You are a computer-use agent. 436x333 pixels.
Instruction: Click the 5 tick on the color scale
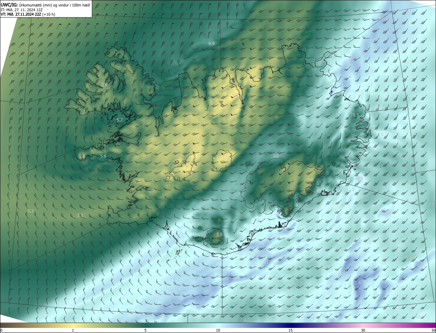pos(145,330)
